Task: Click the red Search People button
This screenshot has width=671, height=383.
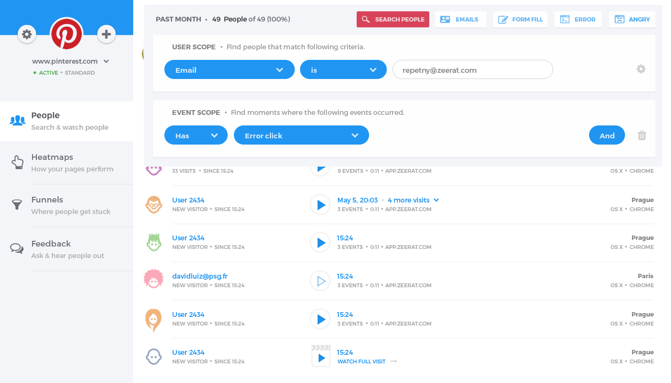Action: click(x=393, y=20)
